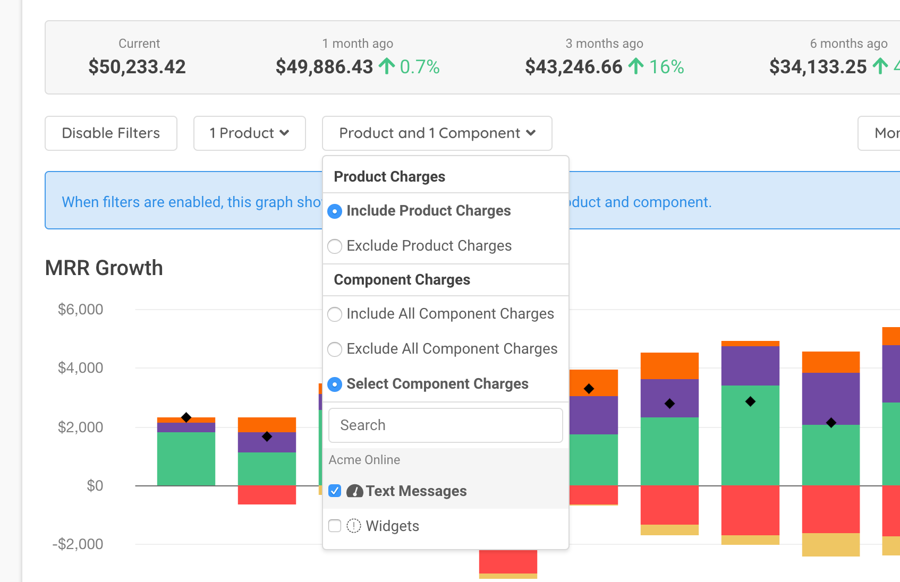Collapse the Product and 1 Component dropdown
Image resolution: width=900 pixels, height=582 pixels.
pos(437,133)
